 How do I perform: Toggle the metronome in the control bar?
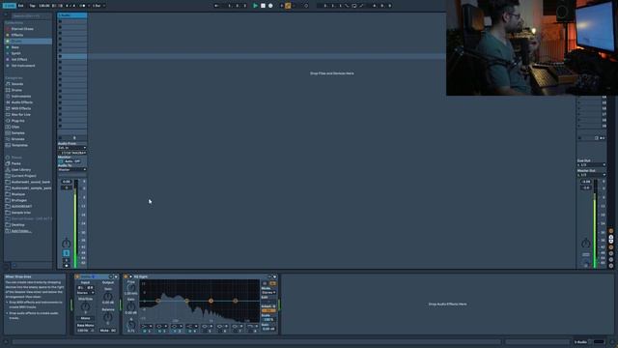pyautogui.click(x=83, y=6)
